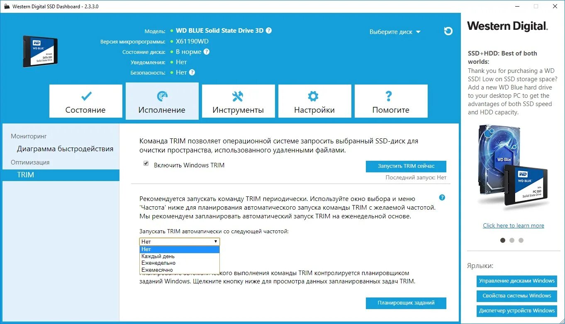Click the WD Blue SSD drive image
This screenshot has width=565, height=324.
coord(40,51)
